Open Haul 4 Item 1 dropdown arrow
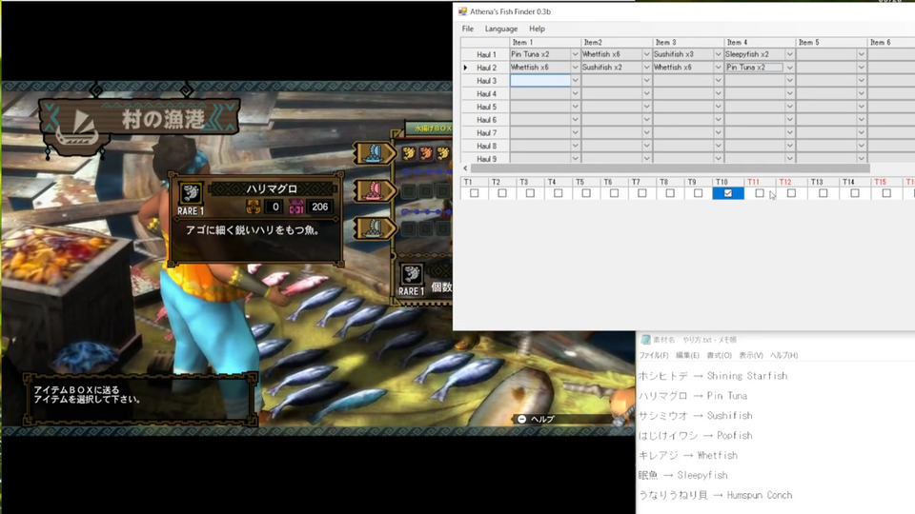The height and width of the screenshot is (514, 915). (575, 94)
